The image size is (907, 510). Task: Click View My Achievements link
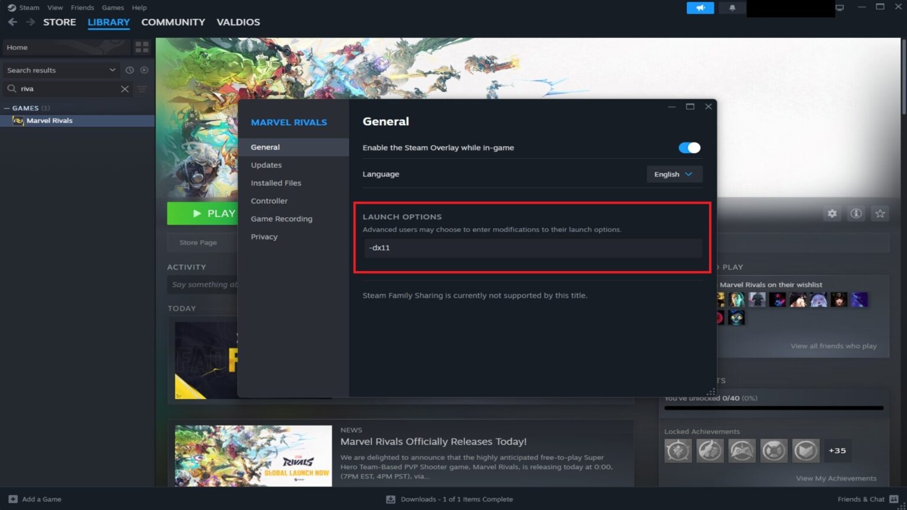point(836,478)
